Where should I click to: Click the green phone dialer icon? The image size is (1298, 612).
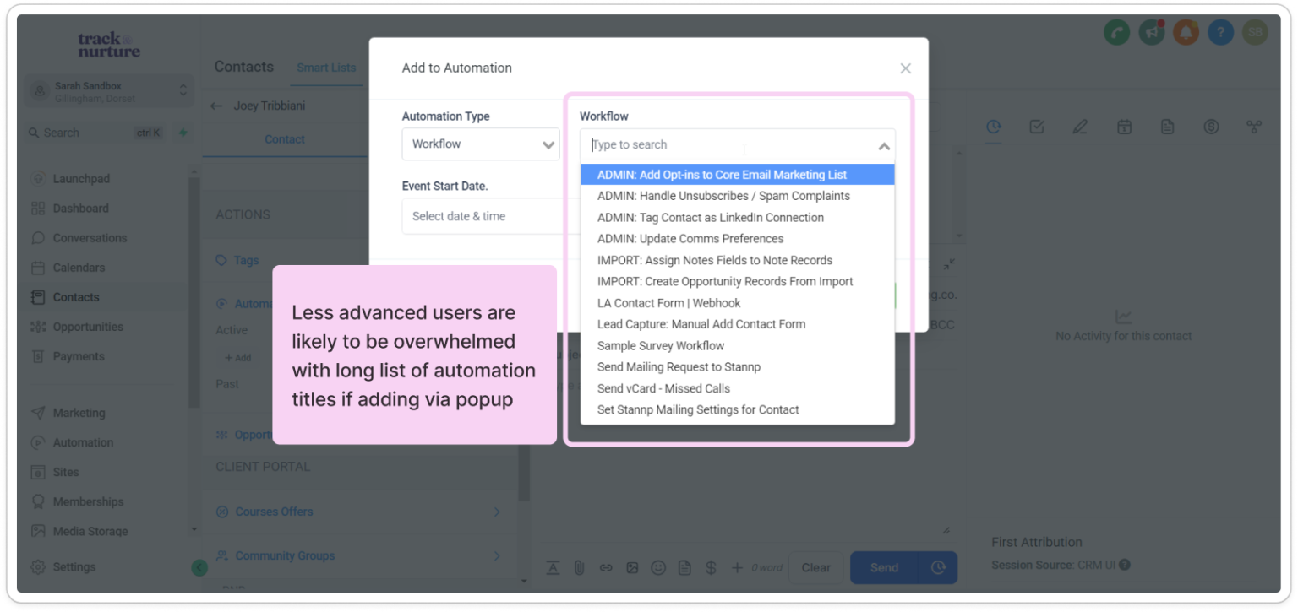1116,33
